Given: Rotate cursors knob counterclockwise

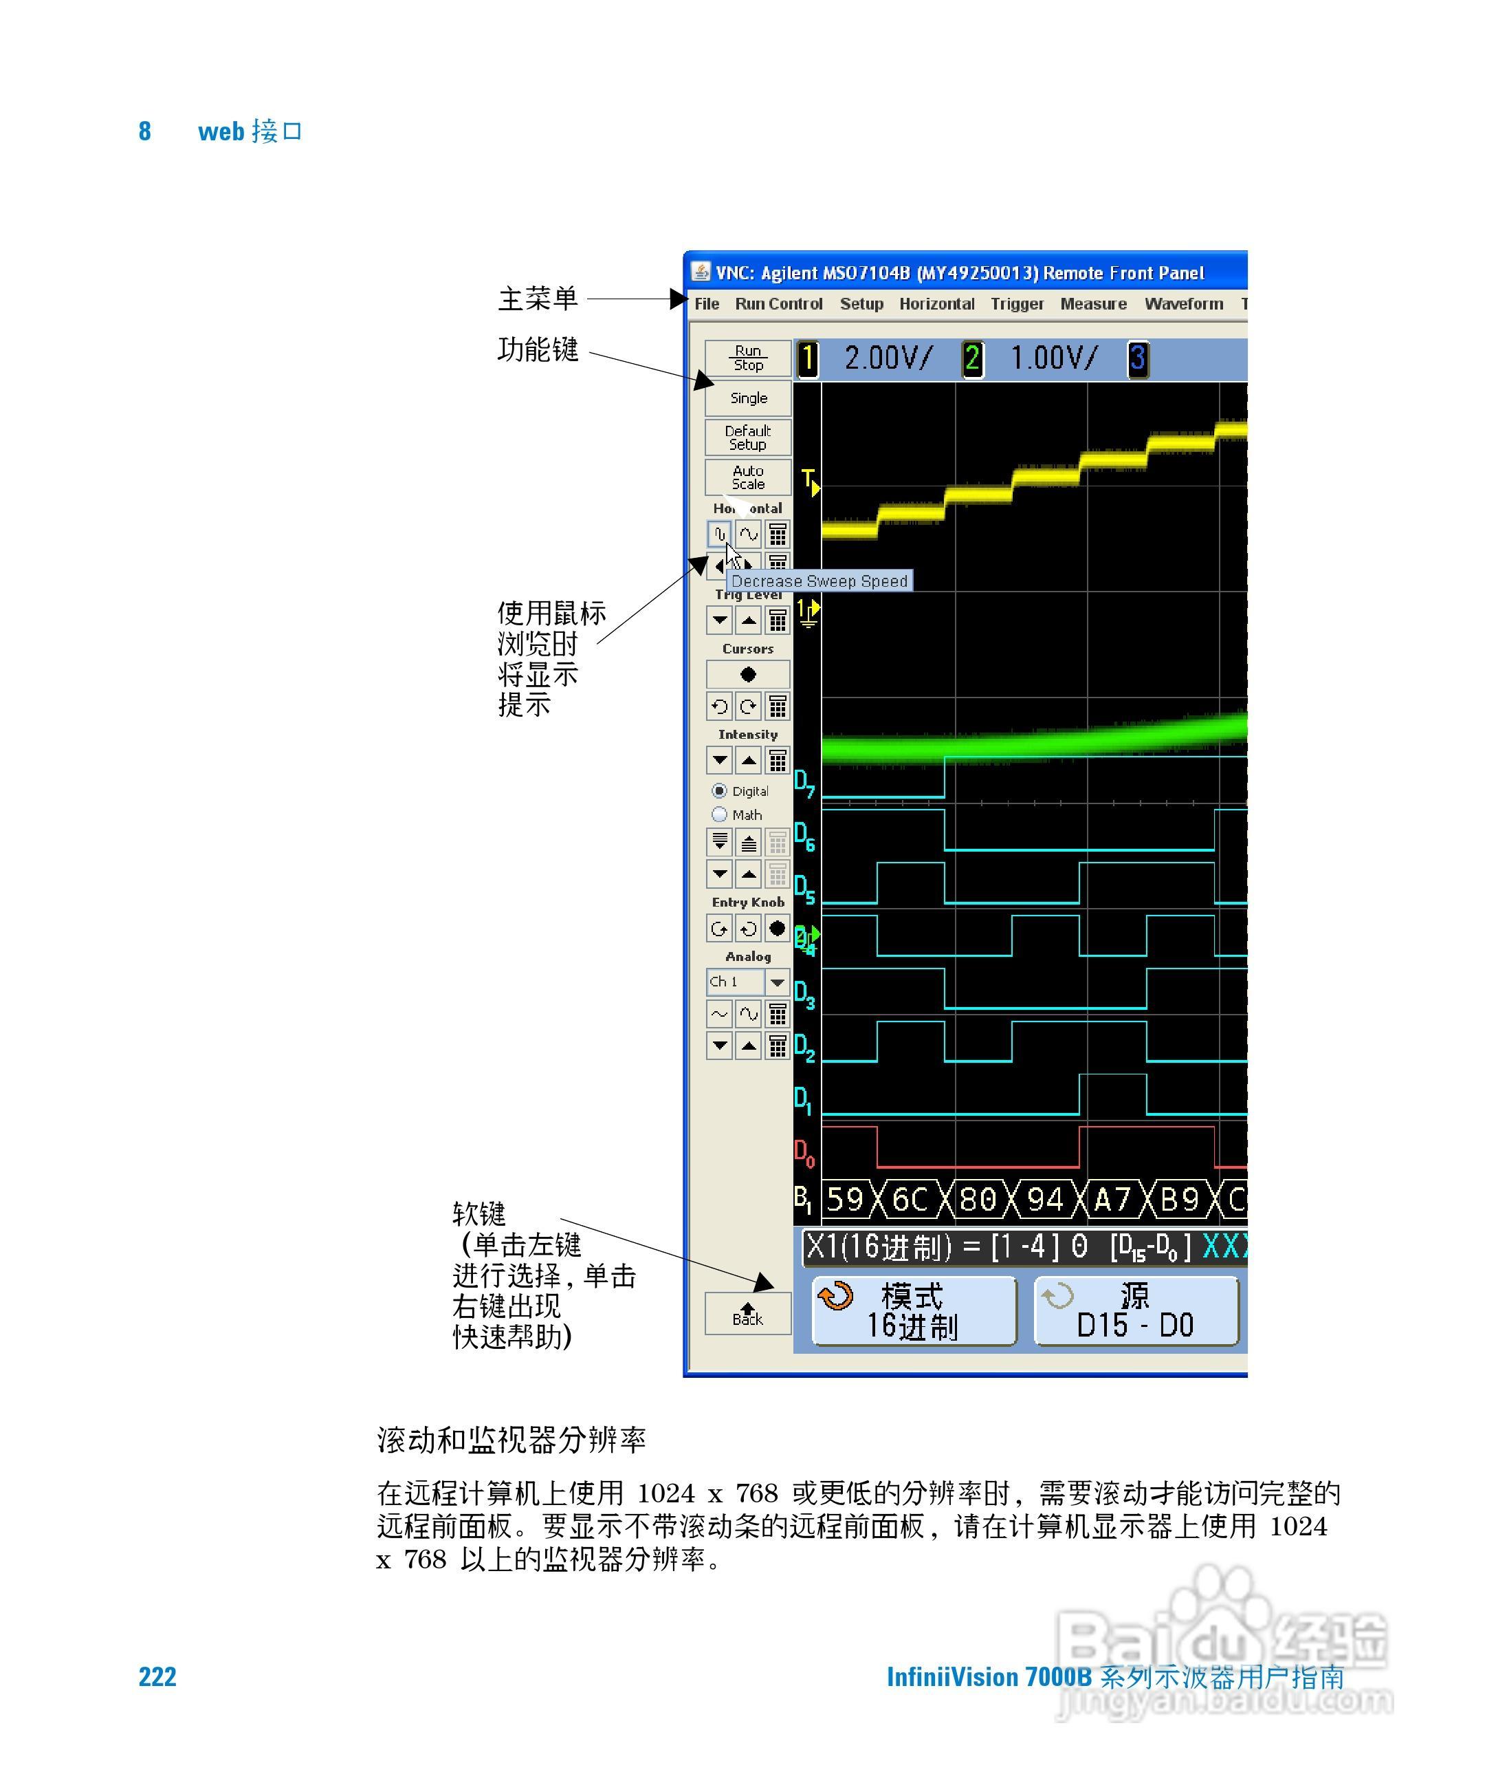Looking at the screenshot, I should coord(720,706).
